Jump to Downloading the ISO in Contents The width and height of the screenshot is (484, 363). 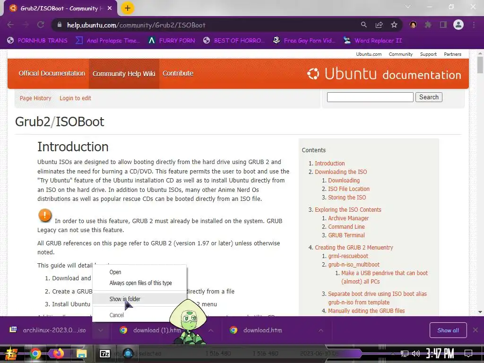pyautogui.click(x=341, y=172)
